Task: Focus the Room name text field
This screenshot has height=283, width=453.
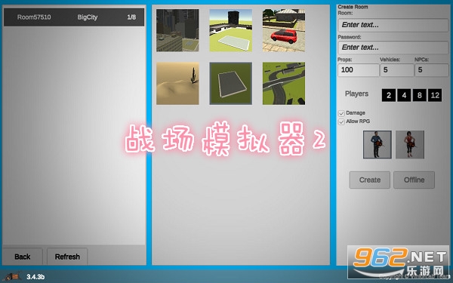Action: [393, 25]
